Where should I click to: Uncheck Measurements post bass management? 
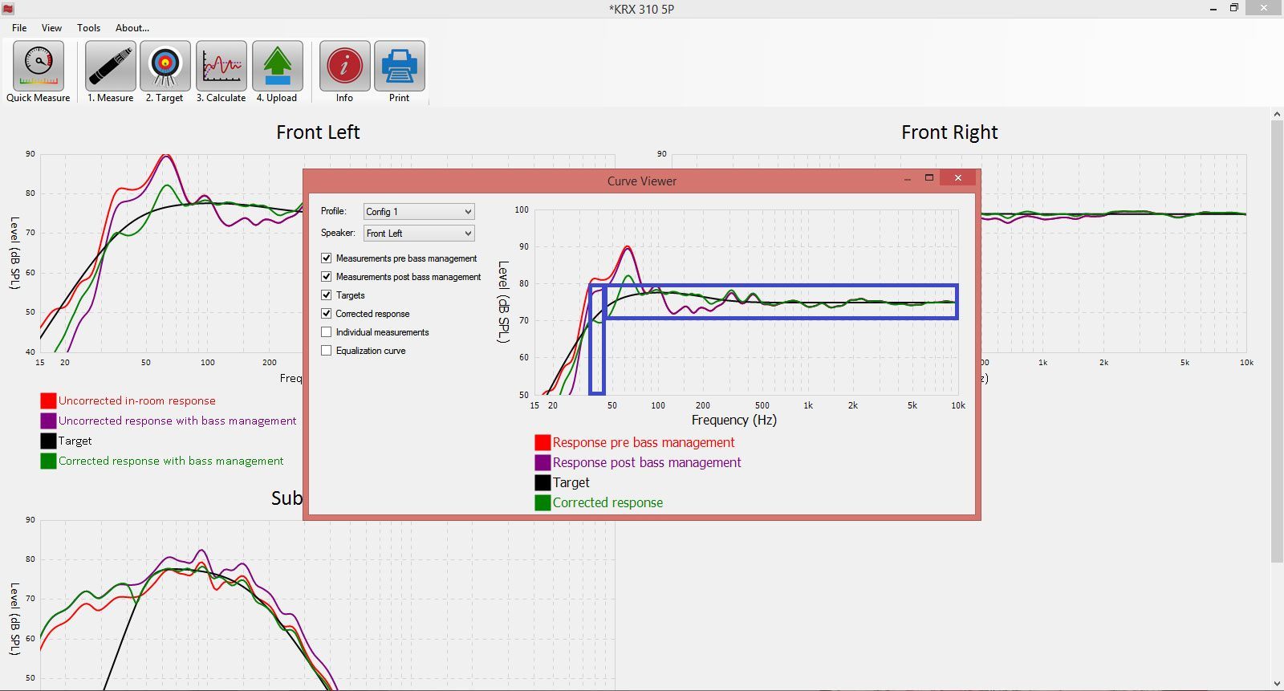(327, 277)
